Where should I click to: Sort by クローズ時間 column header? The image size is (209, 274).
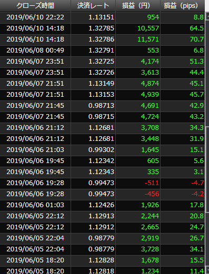[x=35, y=6]
